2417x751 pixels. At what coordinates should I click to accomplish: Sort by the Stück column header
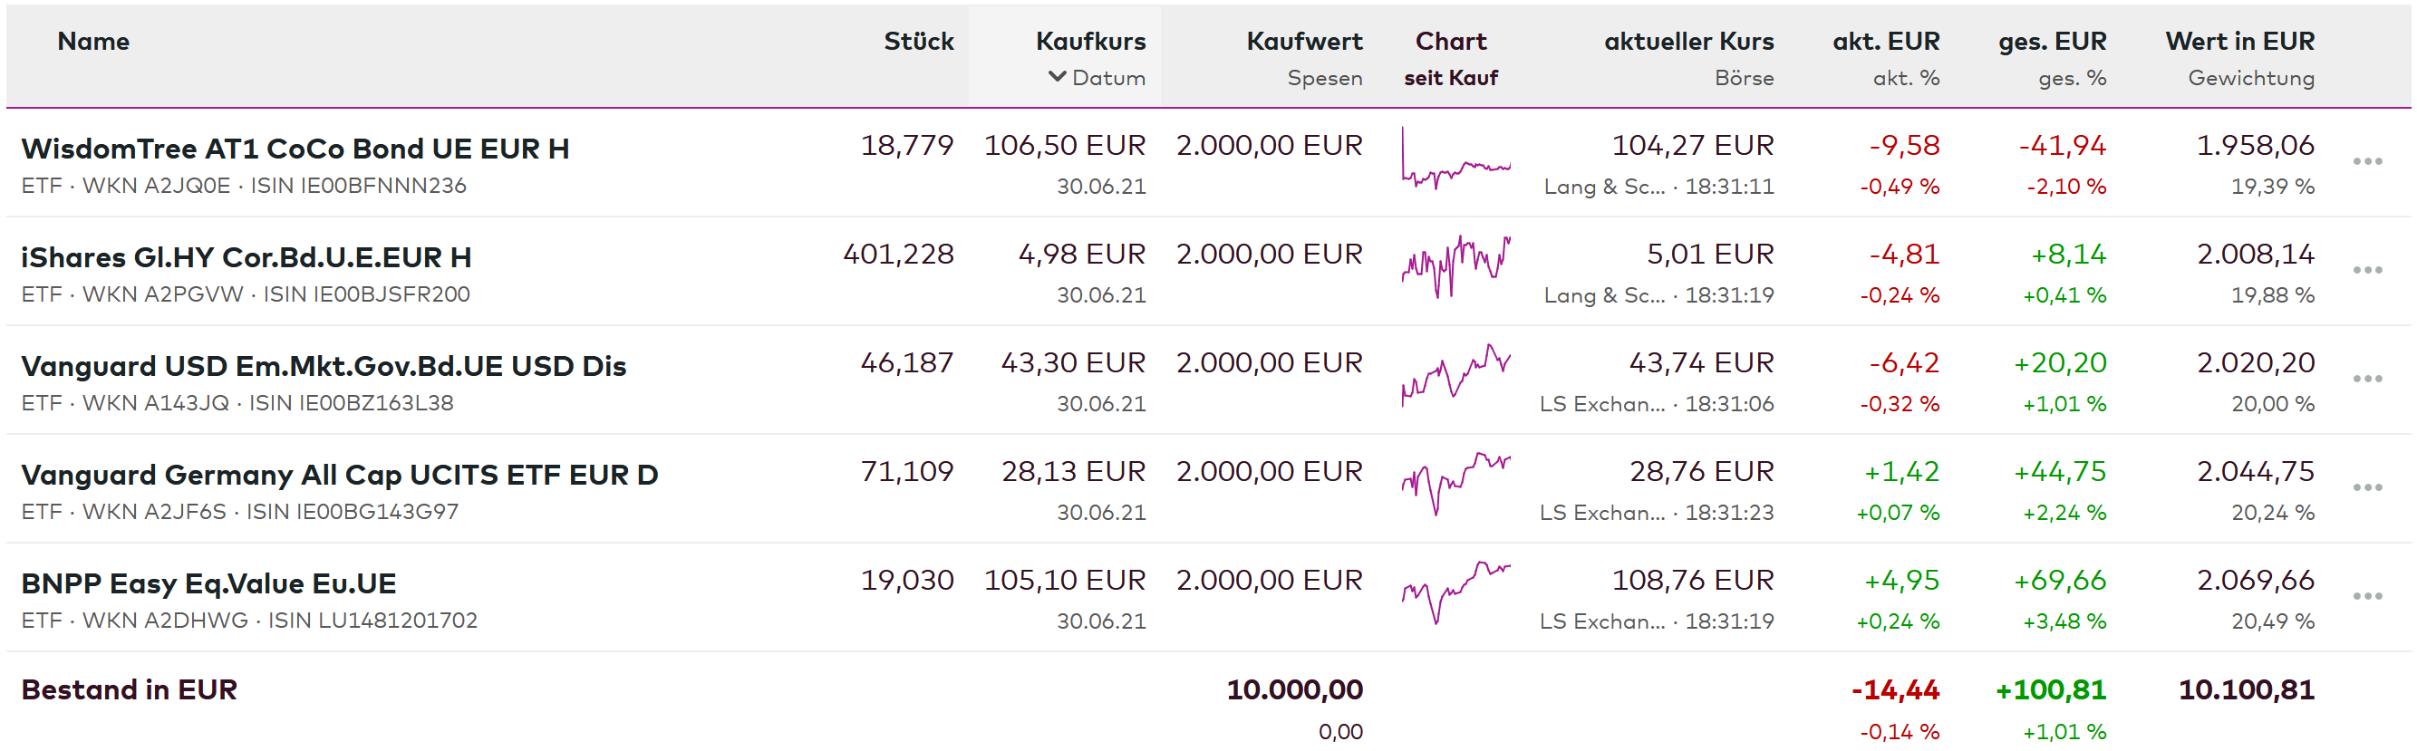[918, 42]
